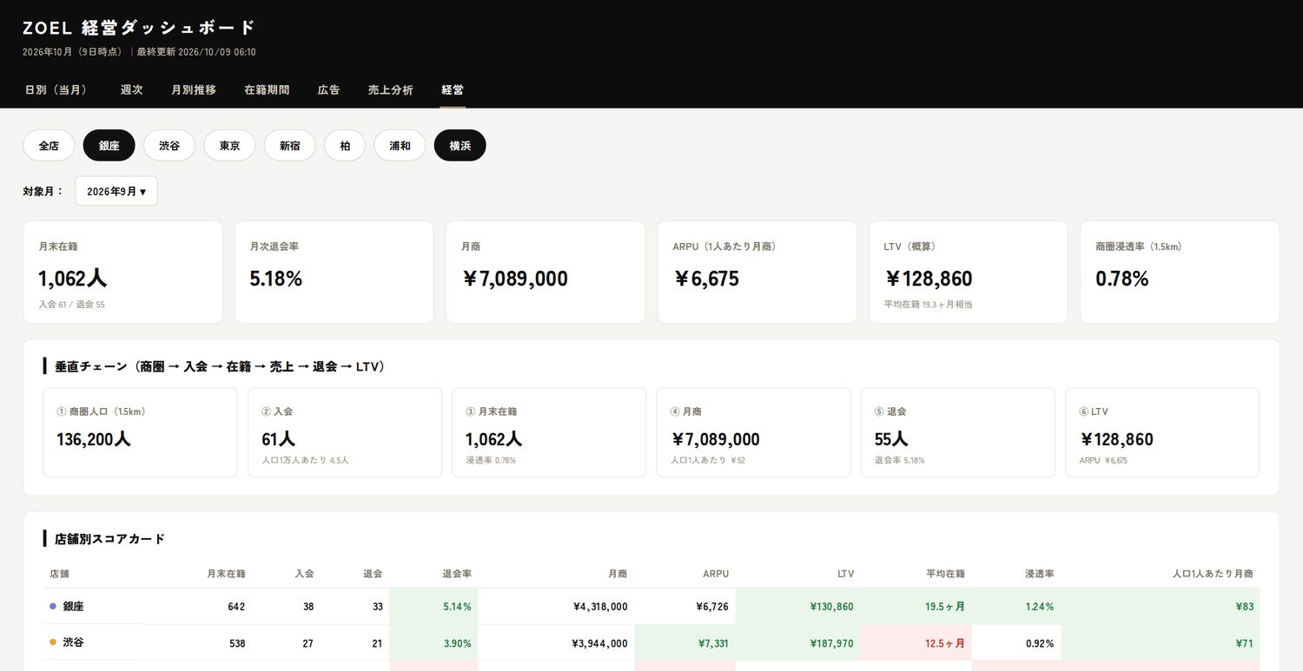Click the 月次退会率 5.18% card
Screen dimensions: 1303x671
[334, 273]
